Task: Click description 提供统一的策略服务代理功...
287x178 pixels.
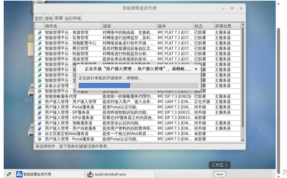Action: tap(128, 96)
